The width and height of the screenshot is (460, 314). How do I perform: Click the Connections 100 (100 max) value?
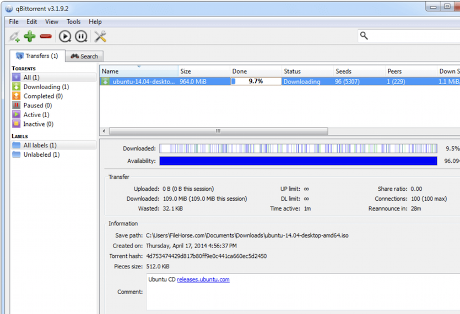tap(429, 199)
